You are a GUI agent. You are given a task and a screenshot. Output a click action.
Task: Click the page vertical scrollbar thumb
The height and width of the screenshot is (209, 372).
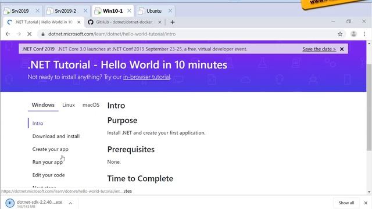[x=369, y=107]
